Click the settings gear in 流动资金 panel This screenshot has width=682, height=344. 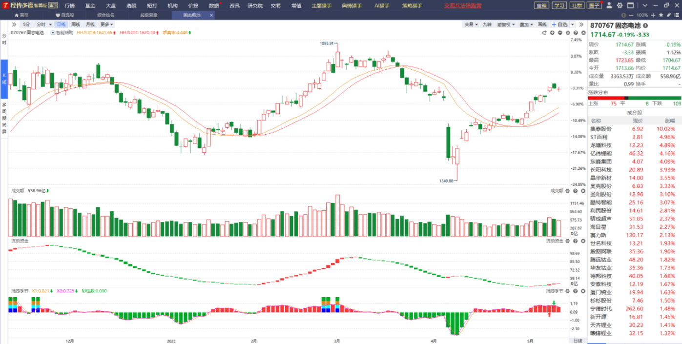pos(567,241)
